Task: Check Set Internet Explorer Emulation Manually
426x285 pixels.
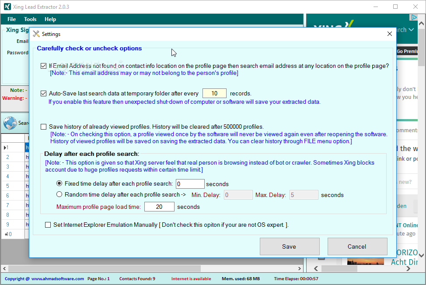Action: click(x=48, y=225)
